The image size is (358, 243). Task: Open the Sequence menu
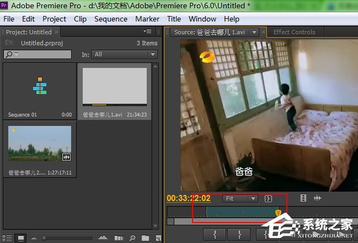pos(111,19)
